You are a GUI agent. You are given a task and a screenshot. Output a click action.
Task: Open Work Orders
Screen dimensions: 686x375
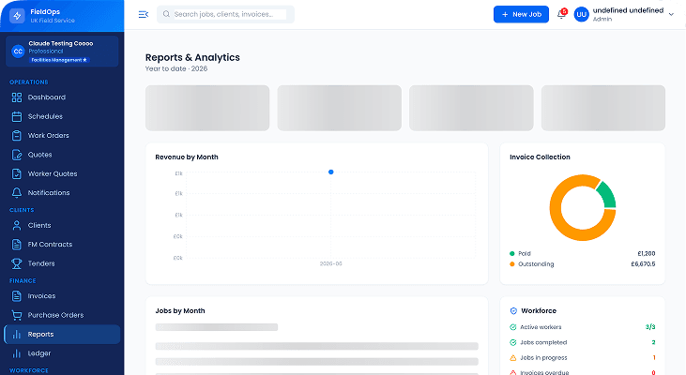click(62, 136)
